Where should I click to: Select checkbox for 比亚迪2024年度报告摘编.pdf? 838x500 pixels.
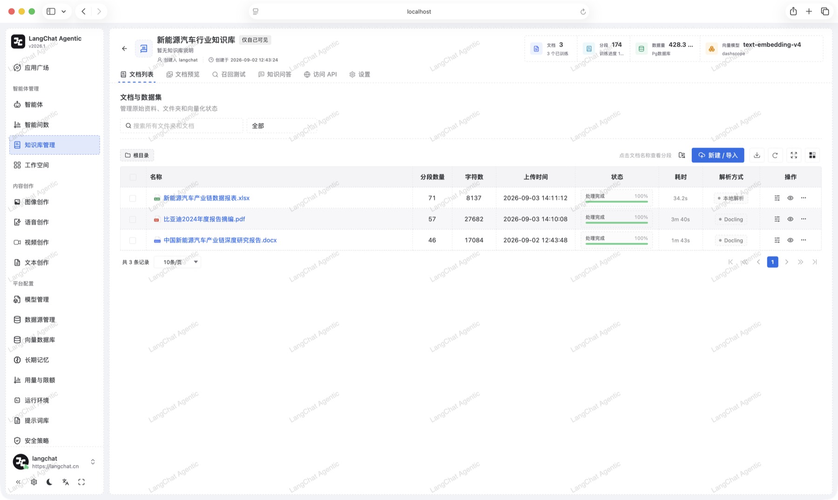click(x=133, y=219)
